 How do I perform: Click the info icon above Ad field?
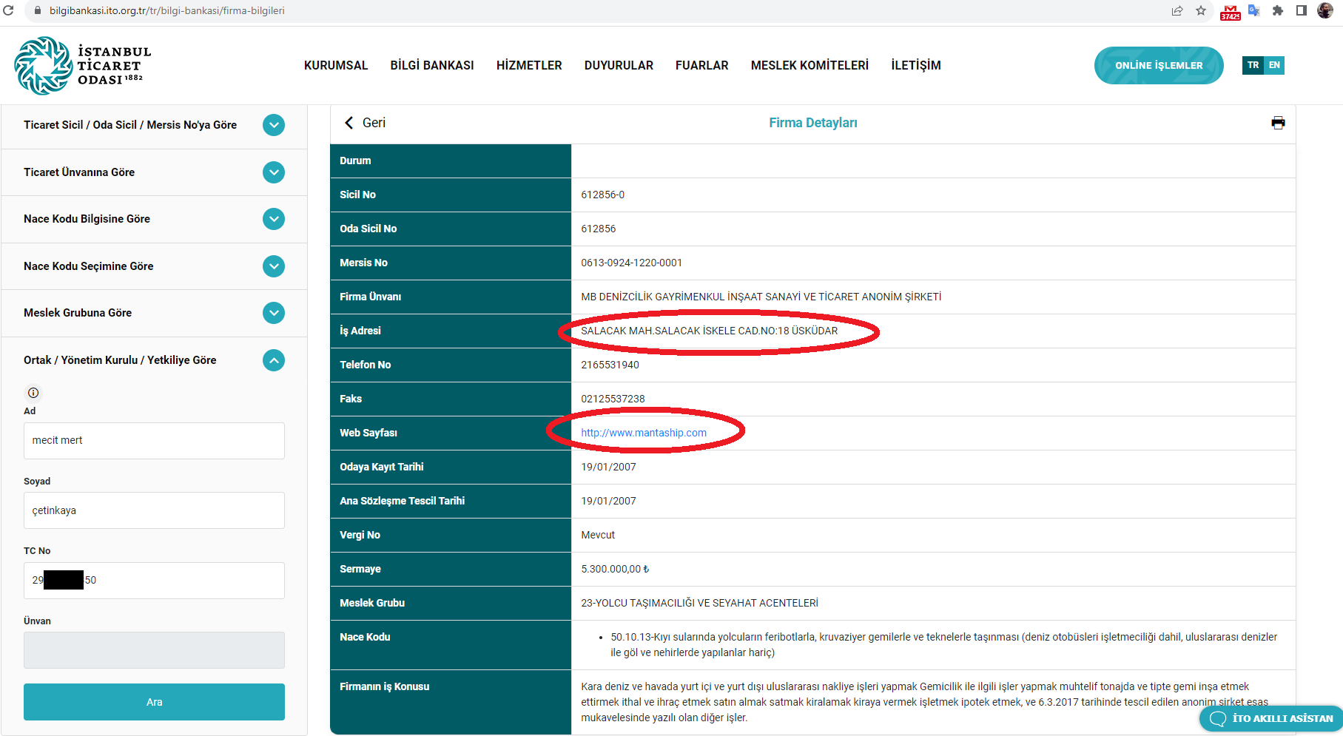tap(33, 393)
